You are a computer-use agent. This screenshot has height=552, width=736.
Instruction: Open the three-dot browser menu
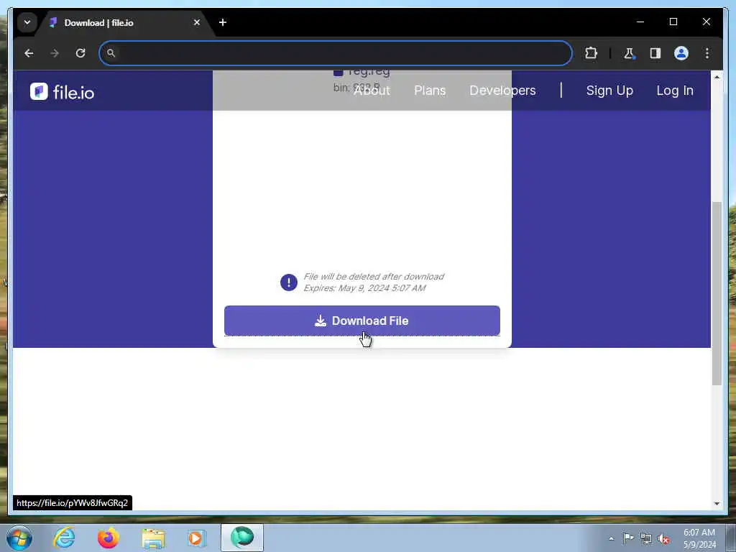coord(707,53)
